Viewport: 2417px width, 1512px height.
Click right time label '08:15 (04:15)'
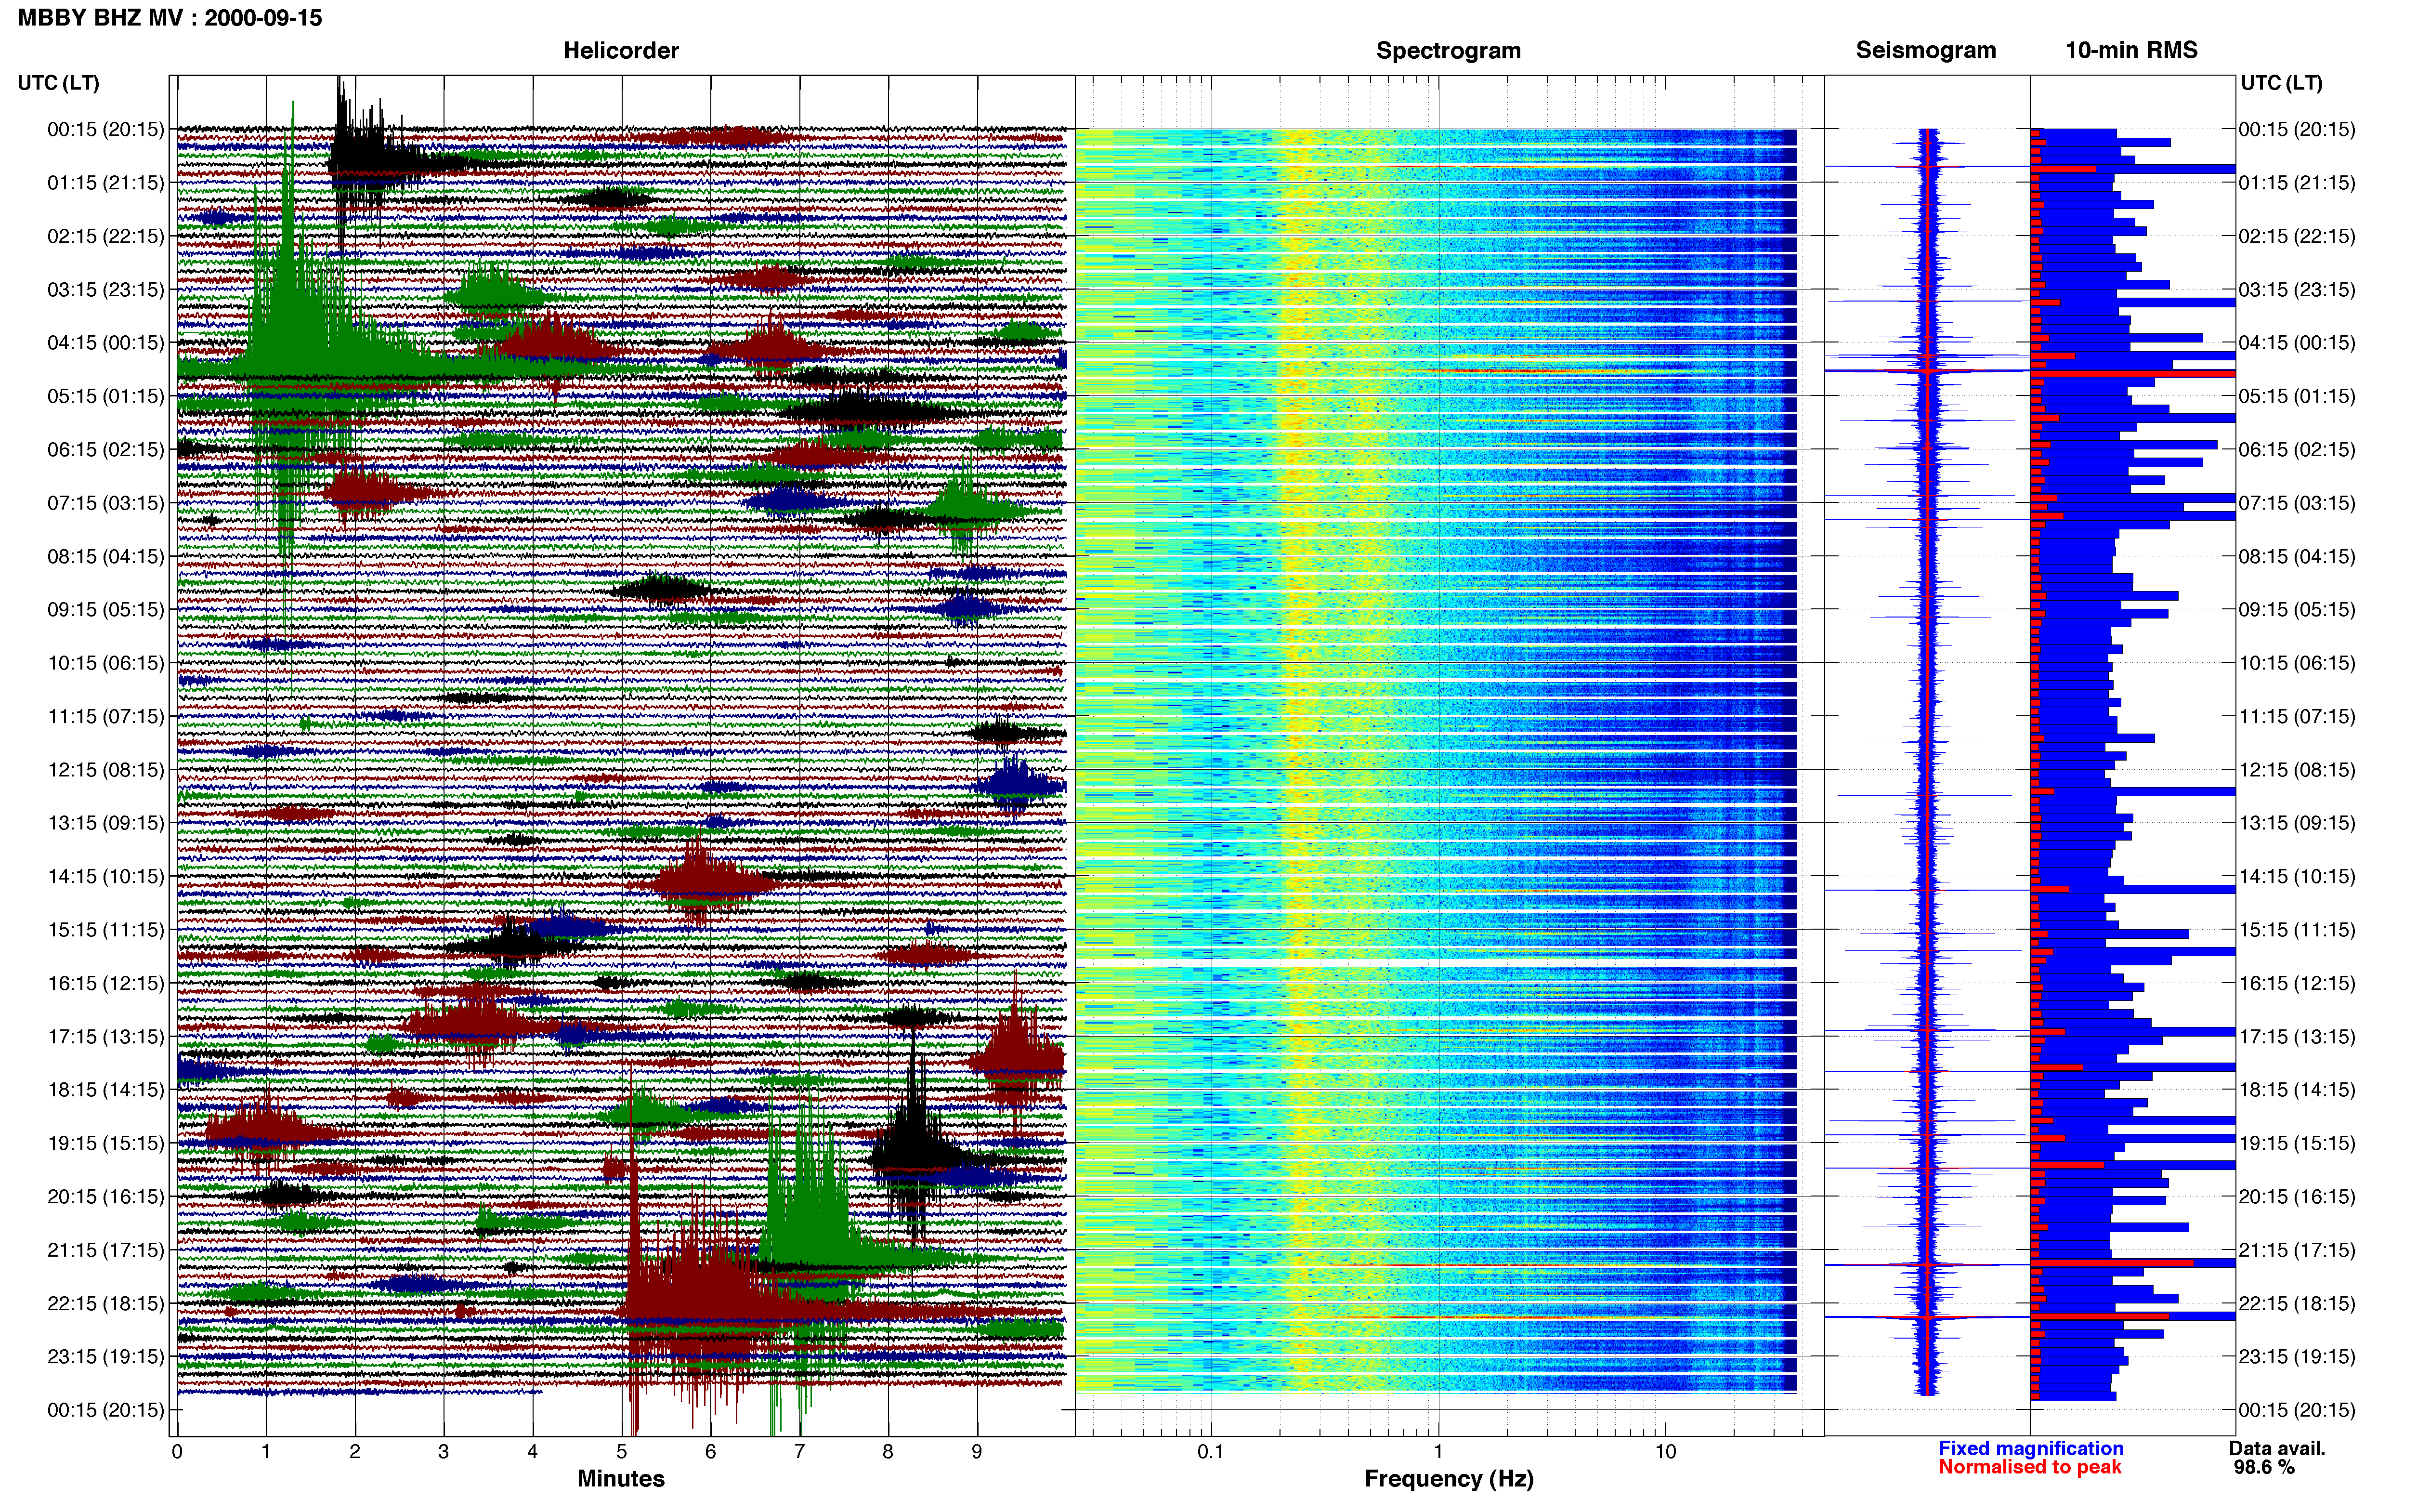[x=2297, y=556]
